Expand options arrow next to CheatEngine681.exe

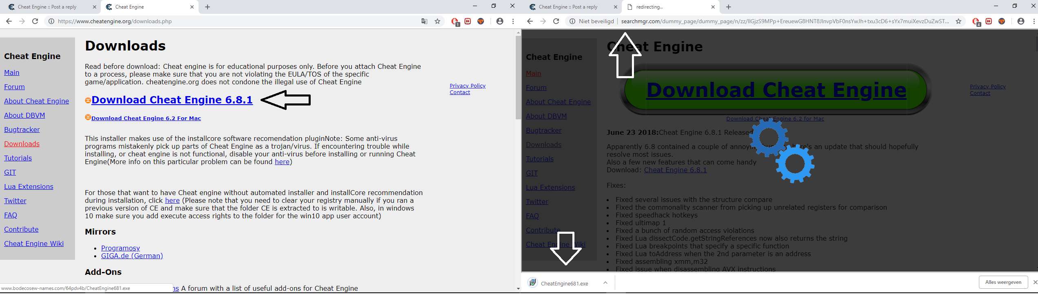tap(605, 283)
